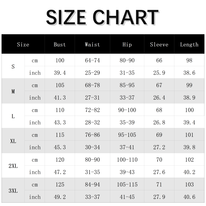Select the 49.2 inch bust cell

coord(60,197)
